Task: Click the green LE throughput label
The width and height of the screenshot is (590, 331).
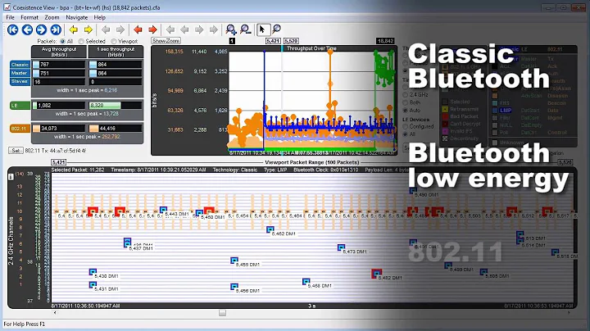Action: [20, 106]
